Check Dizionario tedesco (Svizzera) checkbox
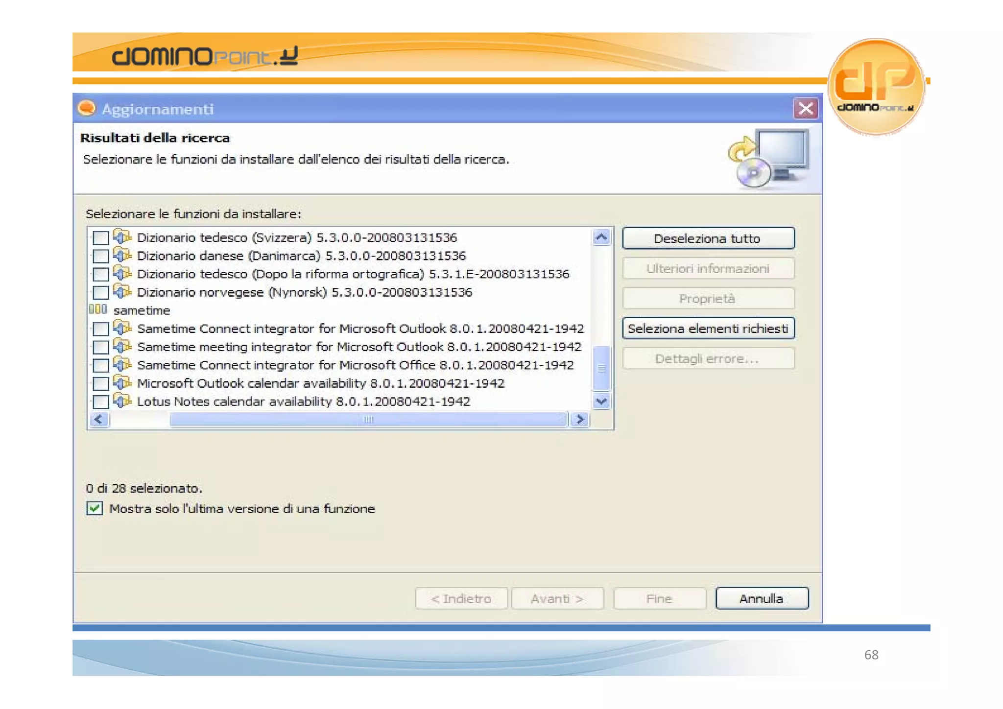Screen dimensions: 1003x709 [101, 238]
